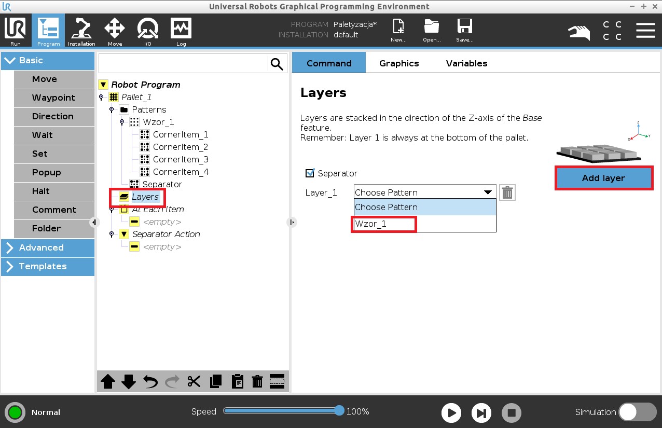Toggle the Simulation switch
The height and width of the screenshot is (428, 662).
point(638,412)
